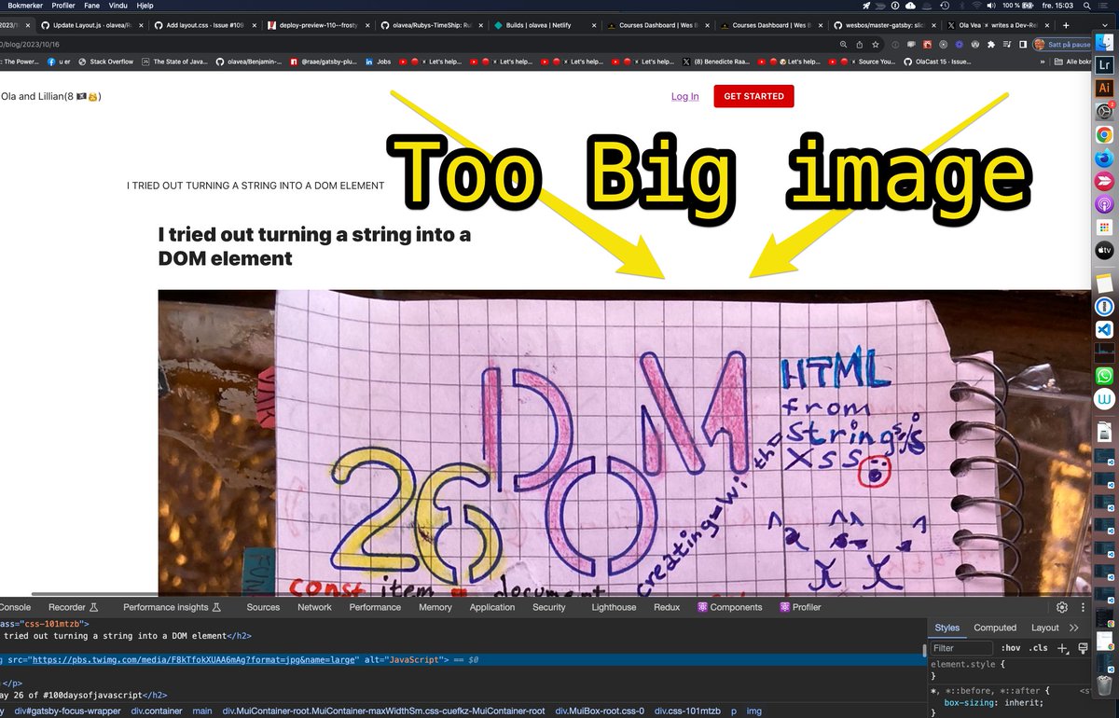Open the React Profiler DevTools tab

[799, 607]
